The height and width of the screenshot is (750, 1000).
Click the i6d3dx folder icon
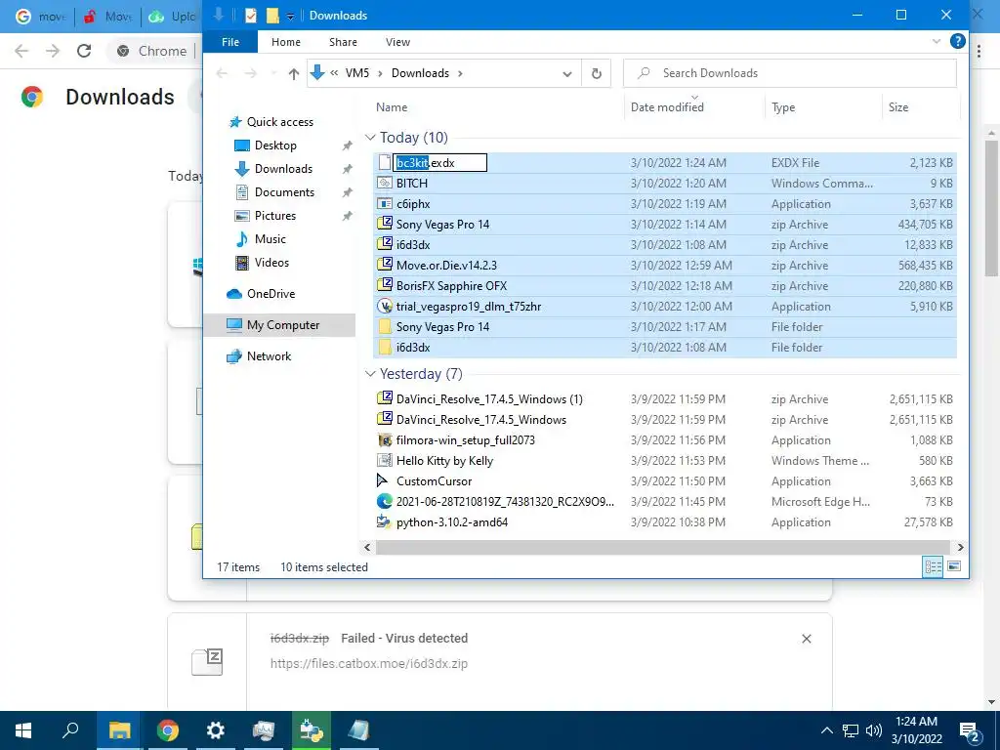click(x=385, y=347)
